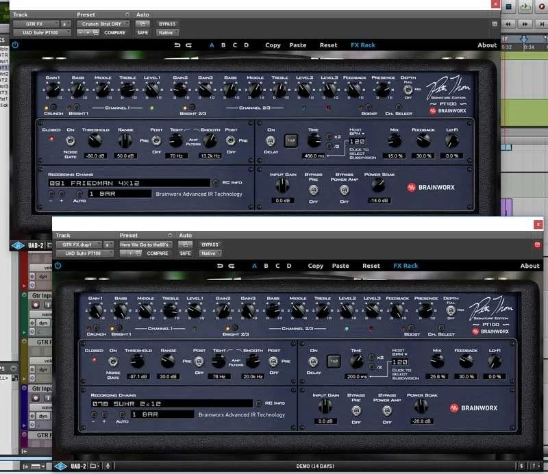548x474 pixels.
Task: Click Copy in upper plugin toolbar
Action: [273, 45]
